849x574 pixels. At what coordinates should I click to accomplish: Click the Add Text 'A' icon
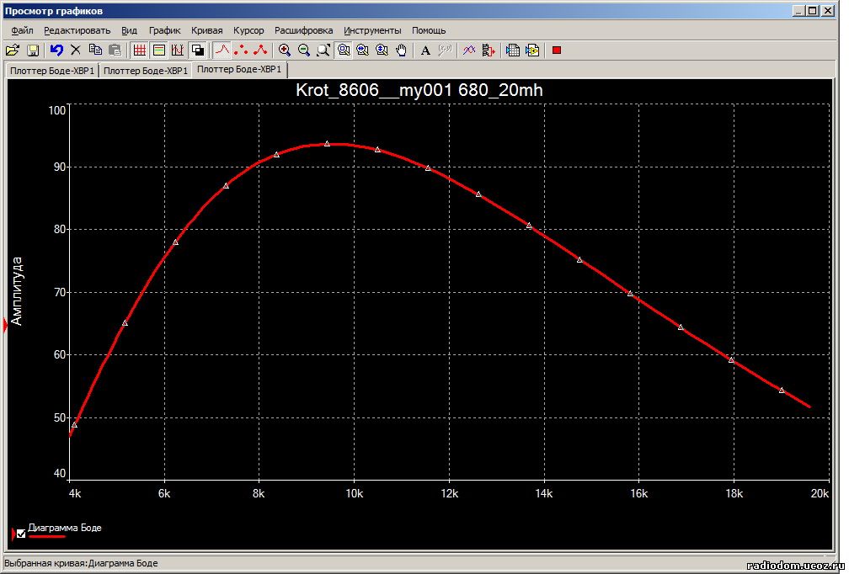coord(425,50)
